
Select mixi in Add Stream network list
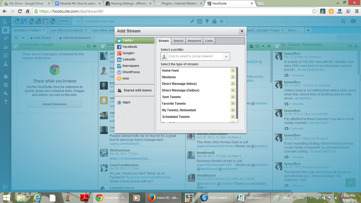tap(135, 79)
